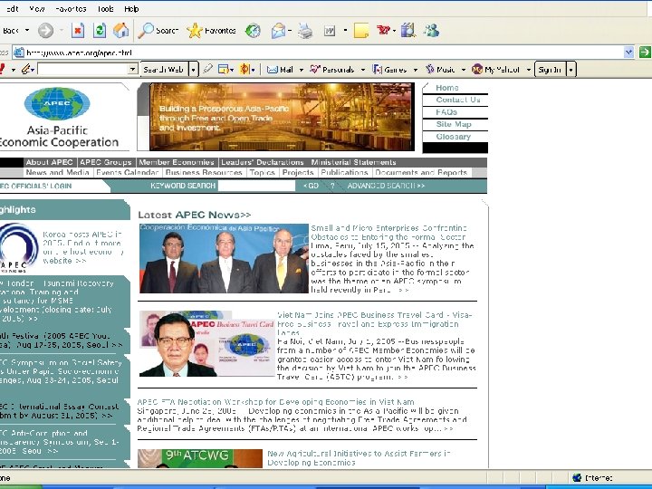Click the APEC globe logo
Viewport: 652px width, 489px height.
pyautogui.click(x=57, y=103)
